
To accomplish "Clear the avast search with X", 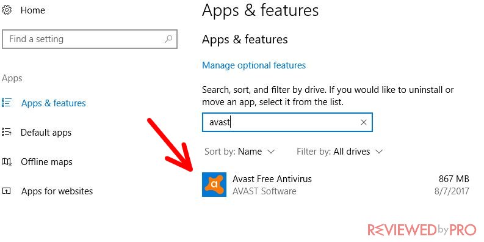I will tap(364, 122).
